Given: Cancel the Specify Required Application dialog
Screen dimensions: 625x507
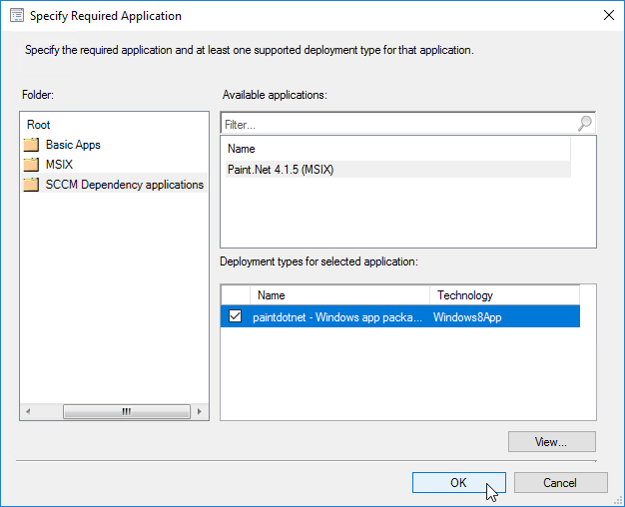Looking at the screenshot, I should coord(559,482).
